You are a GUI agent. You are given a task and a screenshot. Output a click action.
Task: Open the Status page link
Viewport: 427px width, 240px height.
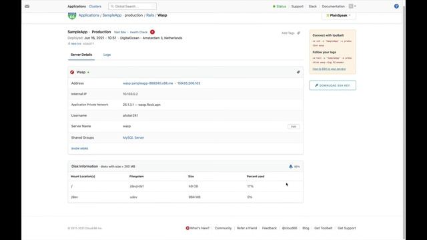click(280, 6)
